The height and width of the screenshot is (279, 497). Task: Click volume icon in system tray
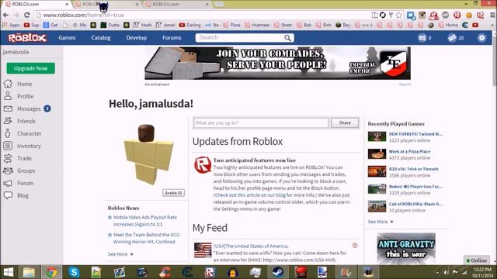pyautogui.click(x=446, y=272)
